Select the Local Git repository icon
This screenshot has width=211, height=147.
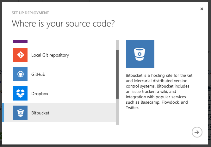[x=20, y=55]
